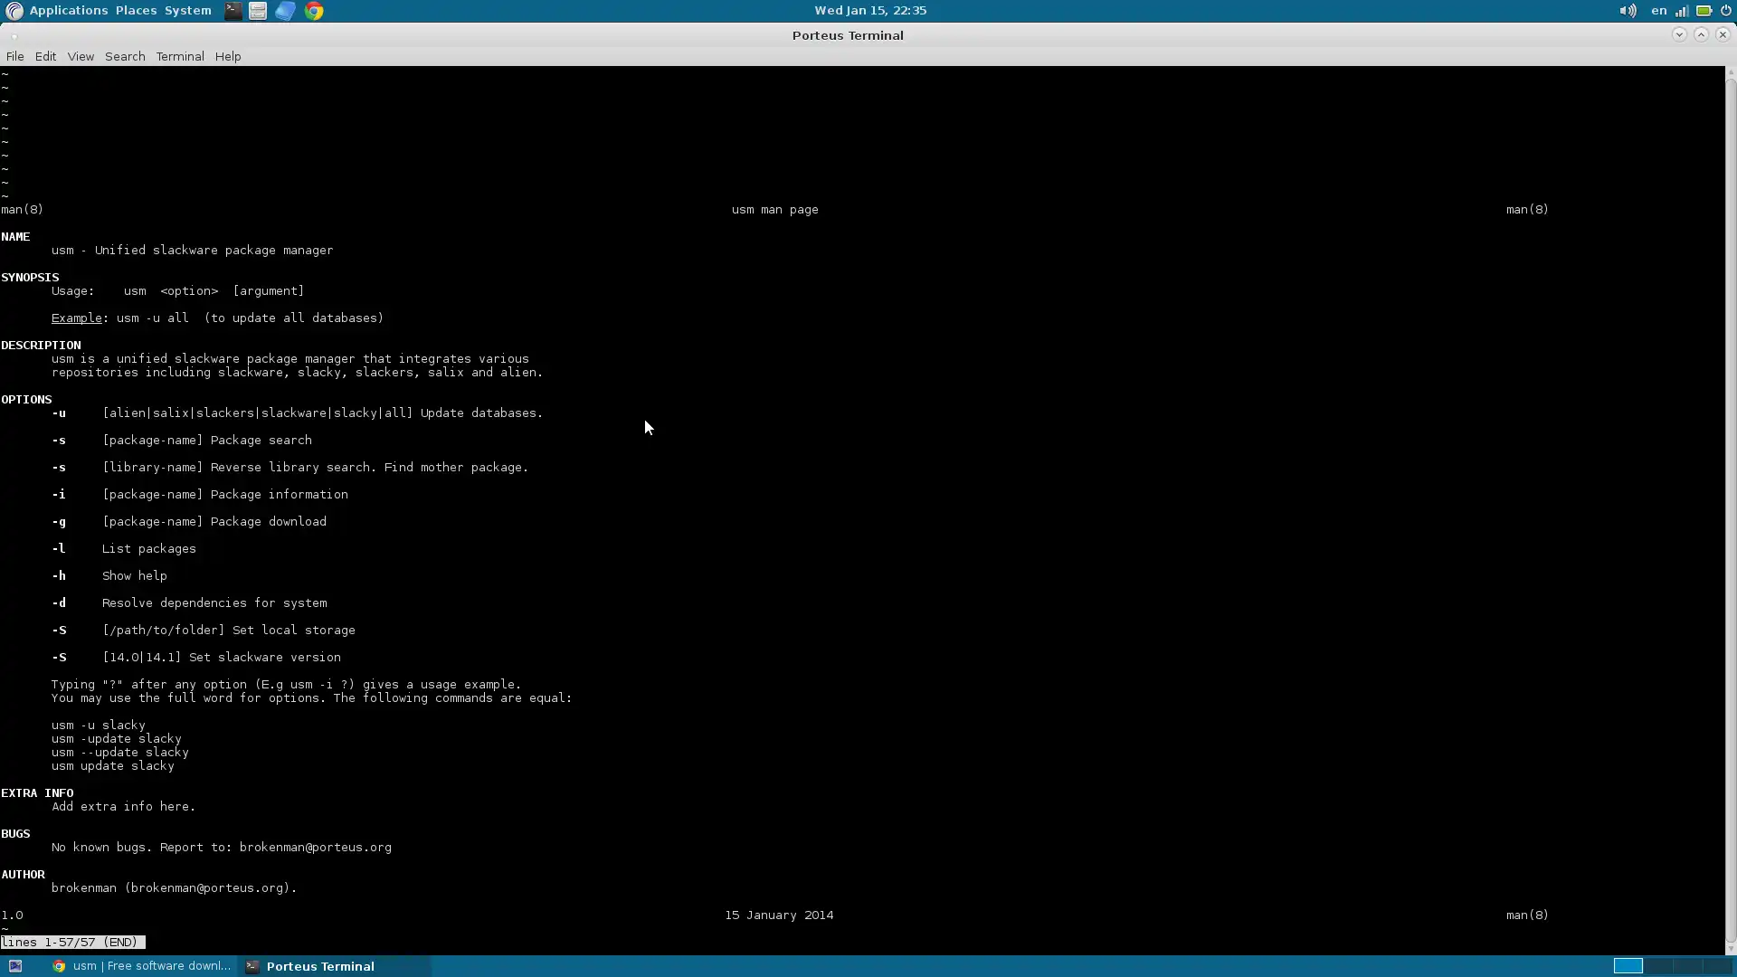The width and height of the screenshot is (1737, 977).
Task: Open the Applications menu
Action: (x=68, y=11)
